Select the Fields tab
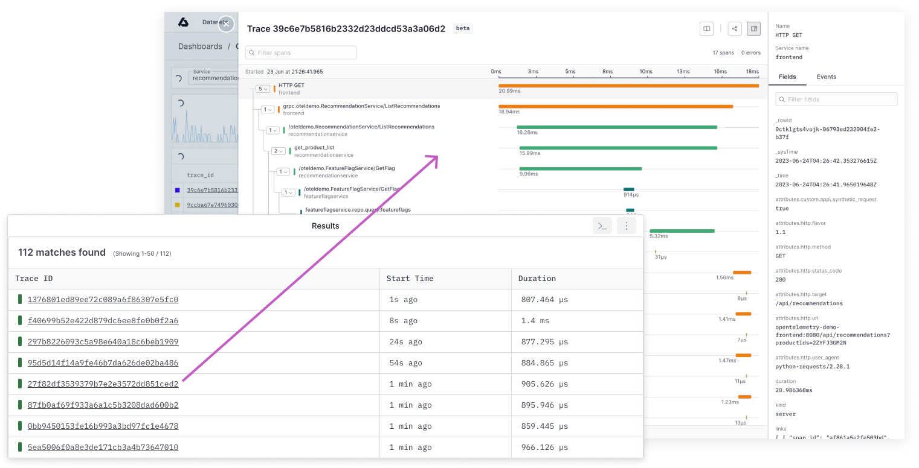Viewport: 919px width, 468px height. [787, 77]
